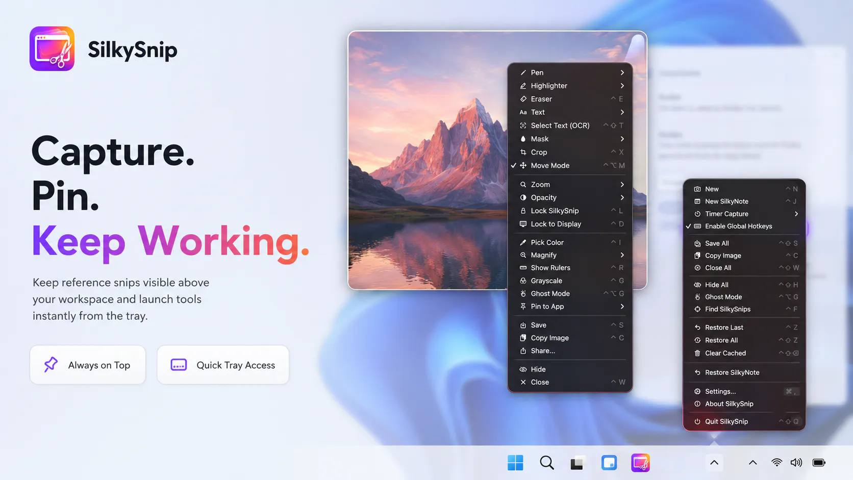Click the Quick Tray Access button
The image size is (853, 480).
pos(223,365)
